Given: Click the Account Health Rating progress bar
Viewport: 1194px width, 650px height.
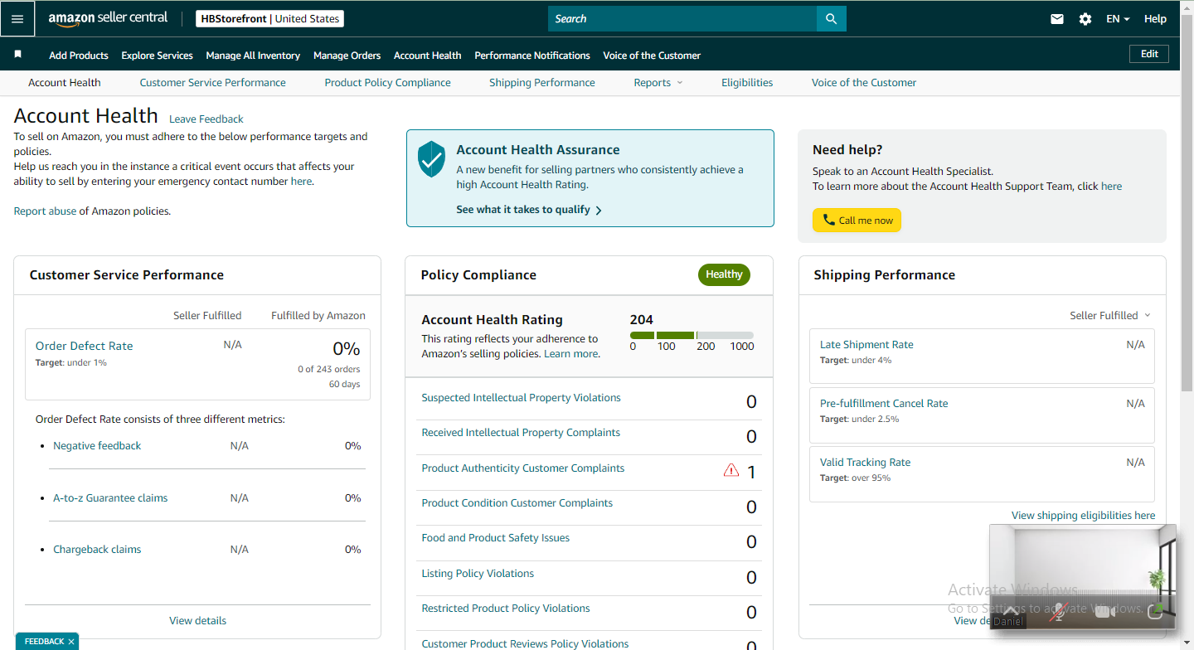Looking at the screenshot, I should pyautogui.click(x=692, y=335).
